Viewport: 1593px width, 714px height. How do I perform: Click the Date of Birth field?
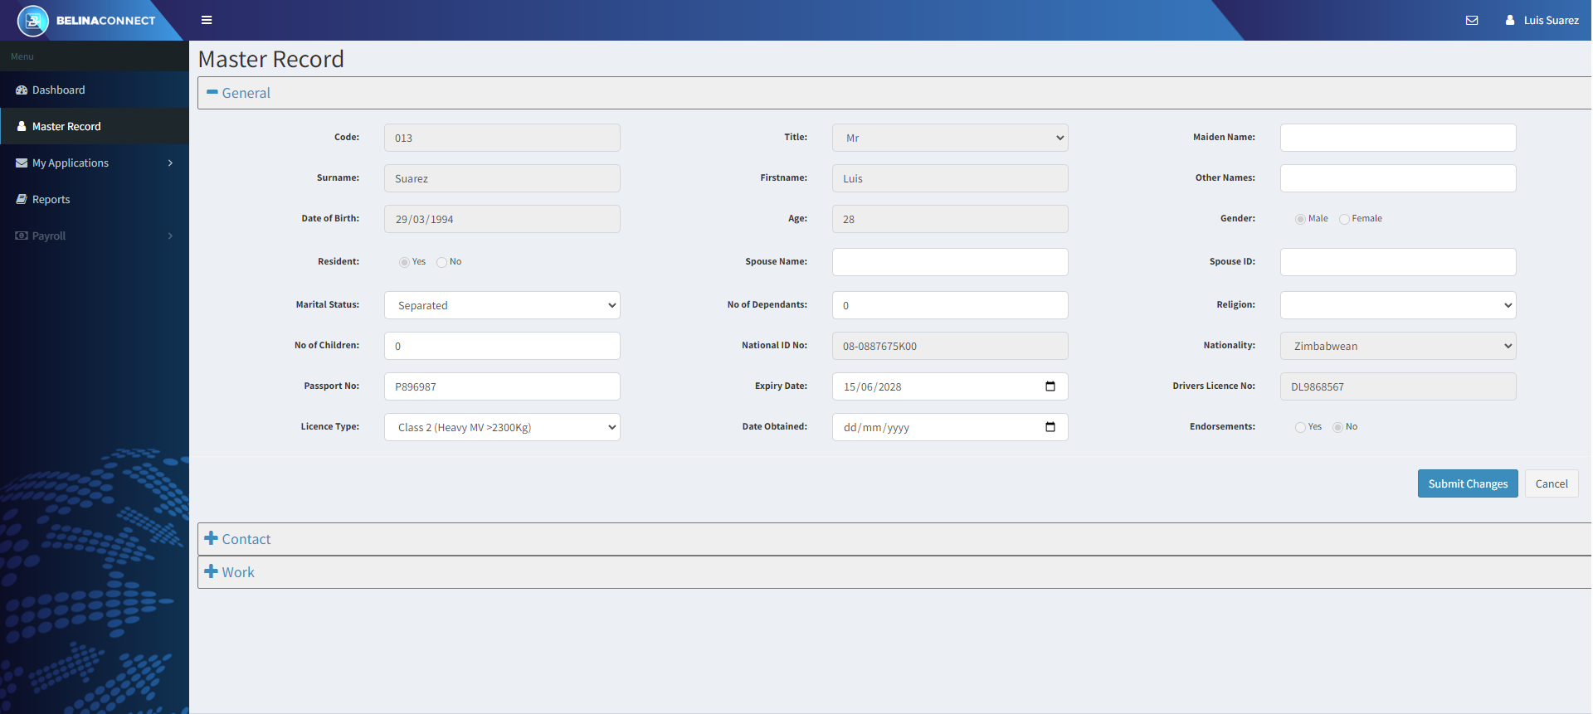502,219
